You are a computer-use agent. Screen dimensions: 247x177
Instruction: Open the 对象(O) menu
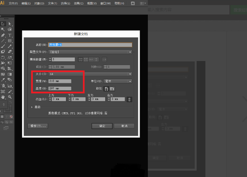(39, 3)
